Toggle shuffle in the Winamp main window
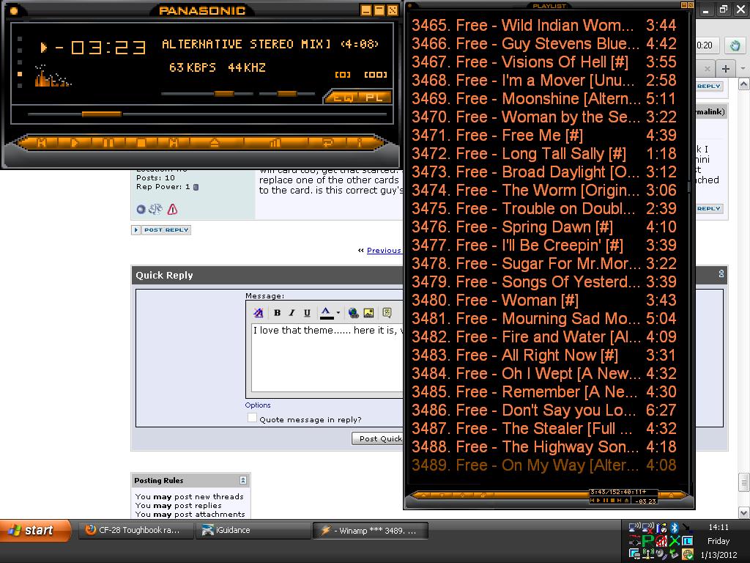Viewport: 750px width, 563px height. 275,143
